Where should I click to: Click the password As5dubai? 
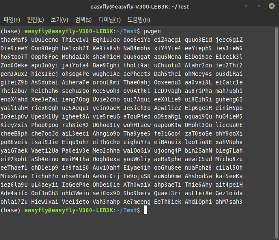coord(45,83)
